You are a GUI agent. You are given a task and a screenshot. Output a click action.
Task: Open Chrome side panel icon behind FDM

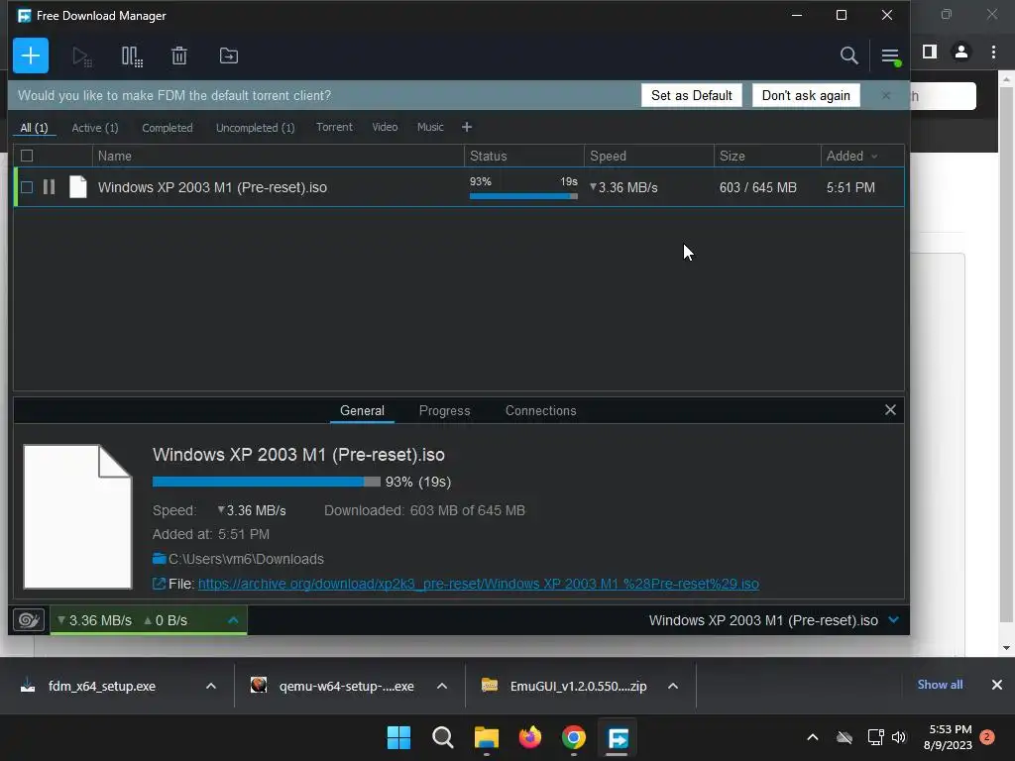930,52
